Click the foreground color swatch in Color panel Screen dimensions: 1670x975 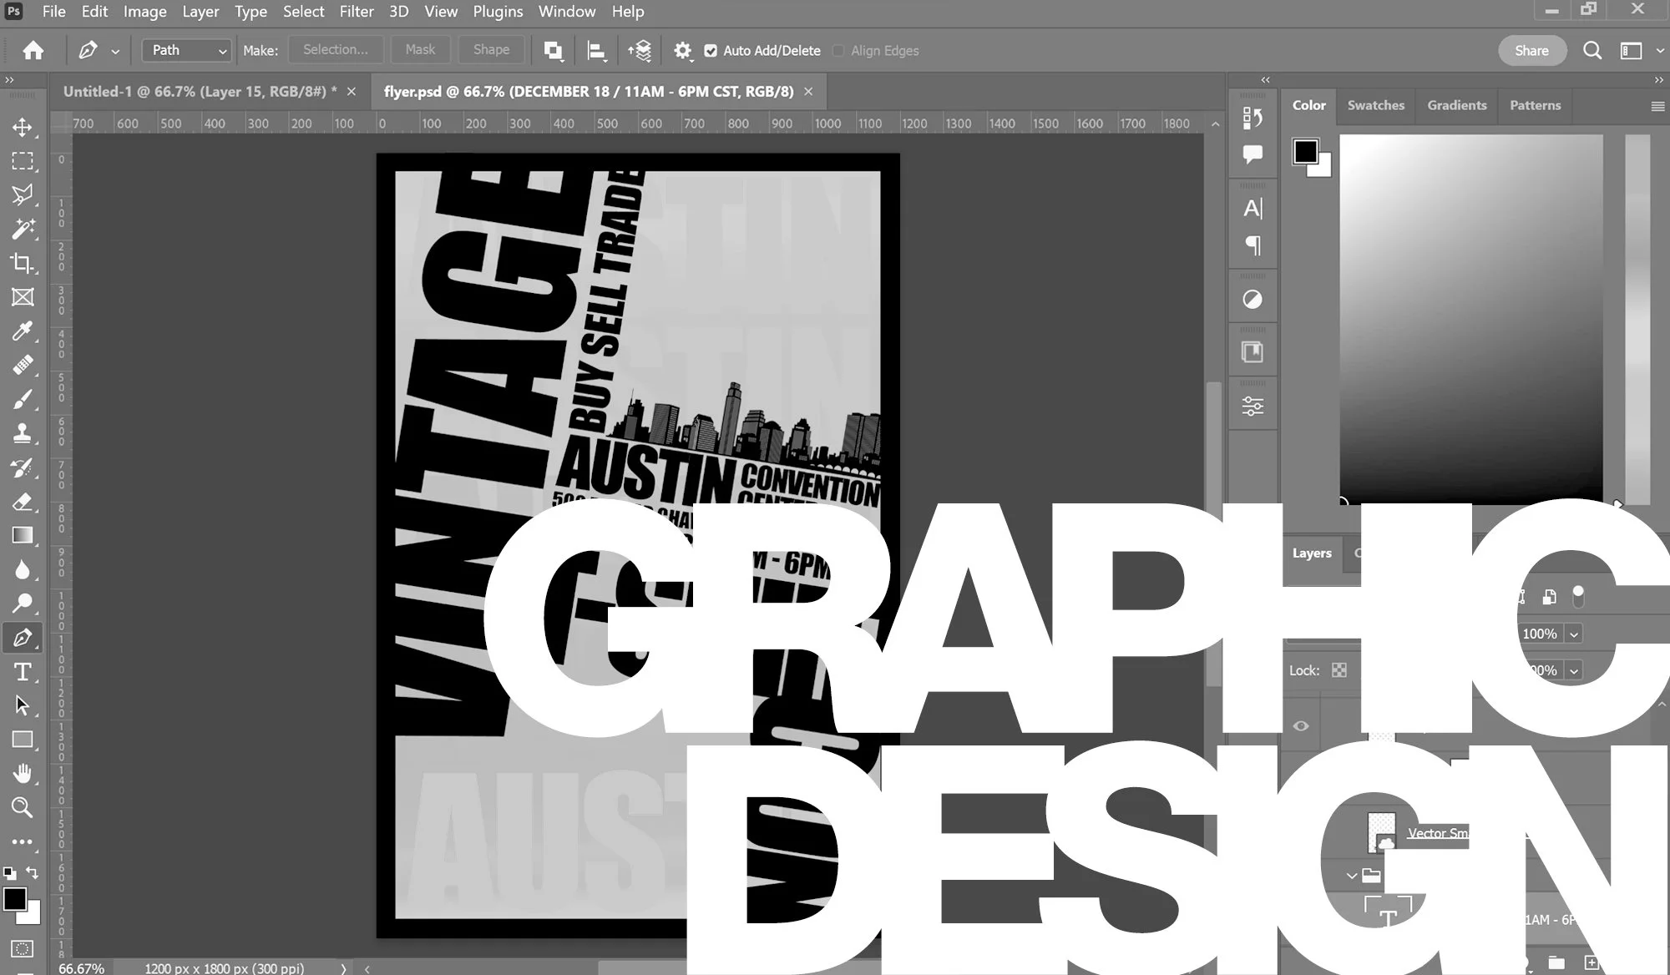[1305, 151]
